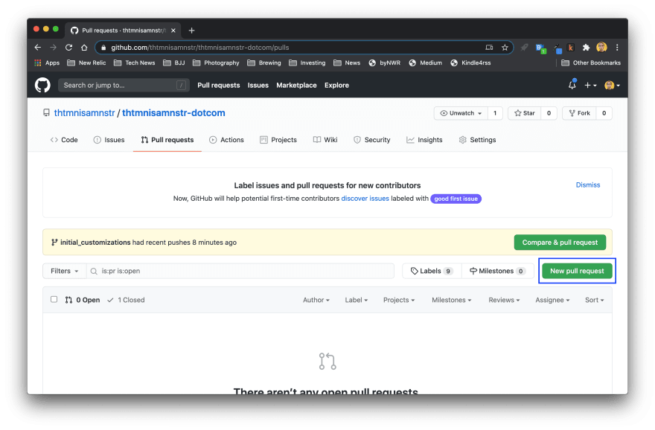
Task: Dismiss the new contributors label banner
Action: coord(587,184)
